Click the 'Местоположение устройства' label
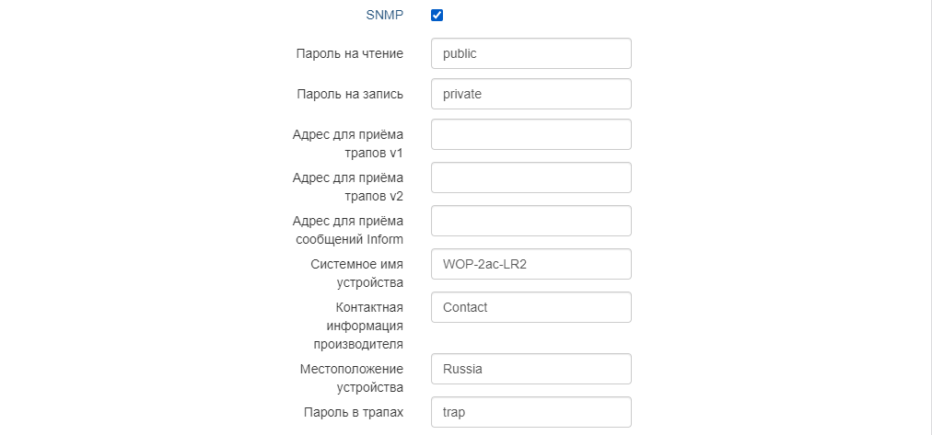This screenshot has height=435, width=932. [352, 378]
